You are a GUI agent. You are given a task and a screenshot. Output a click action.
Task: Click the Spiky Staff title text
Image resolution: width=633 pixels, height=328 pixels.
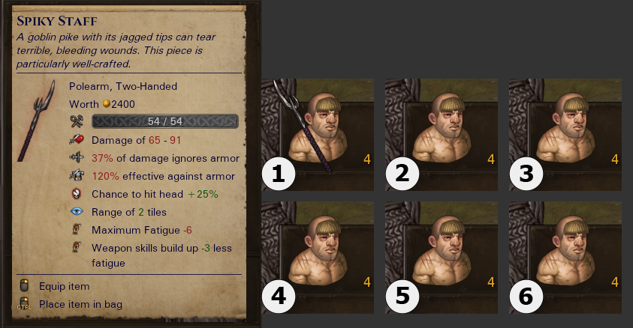click(x=57, y=21)
